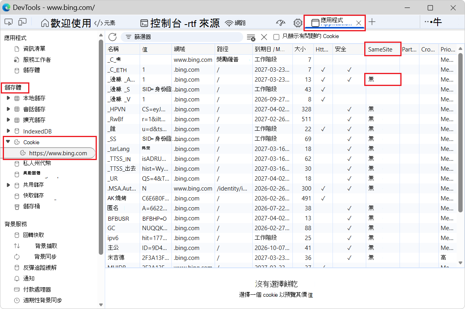
Task: Refresh the cookies table
Action: point(113,37)
